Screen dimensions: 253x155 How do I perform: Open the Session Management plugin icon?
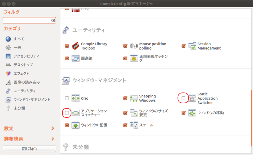[x=192, y=46]
